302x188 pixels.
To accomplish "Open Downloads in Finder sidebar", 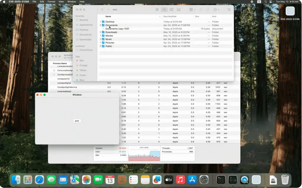I will 84,40.
